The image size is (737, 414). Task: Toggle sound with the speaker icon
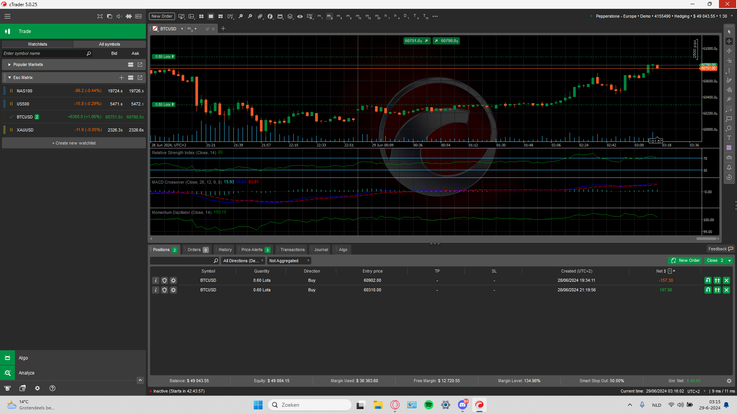point(119,16)
